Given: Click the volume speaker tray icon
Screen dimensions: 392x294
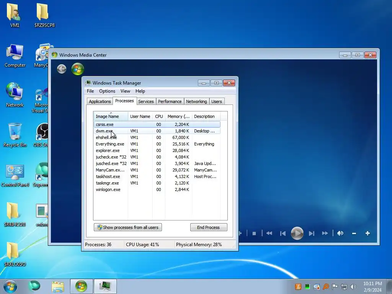Looking at the screenshot, I should point(353,286).
